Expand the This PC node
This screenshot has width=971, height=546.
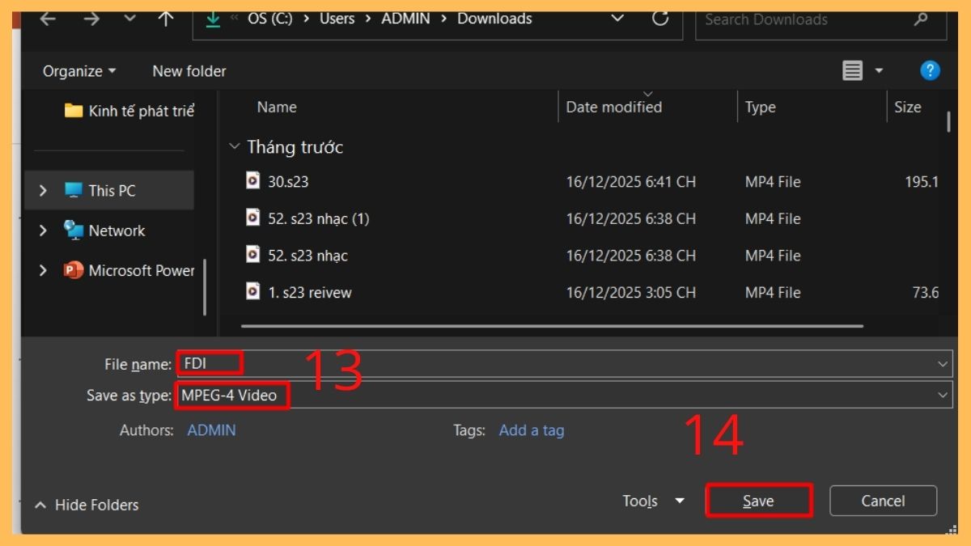pos(43,191)
